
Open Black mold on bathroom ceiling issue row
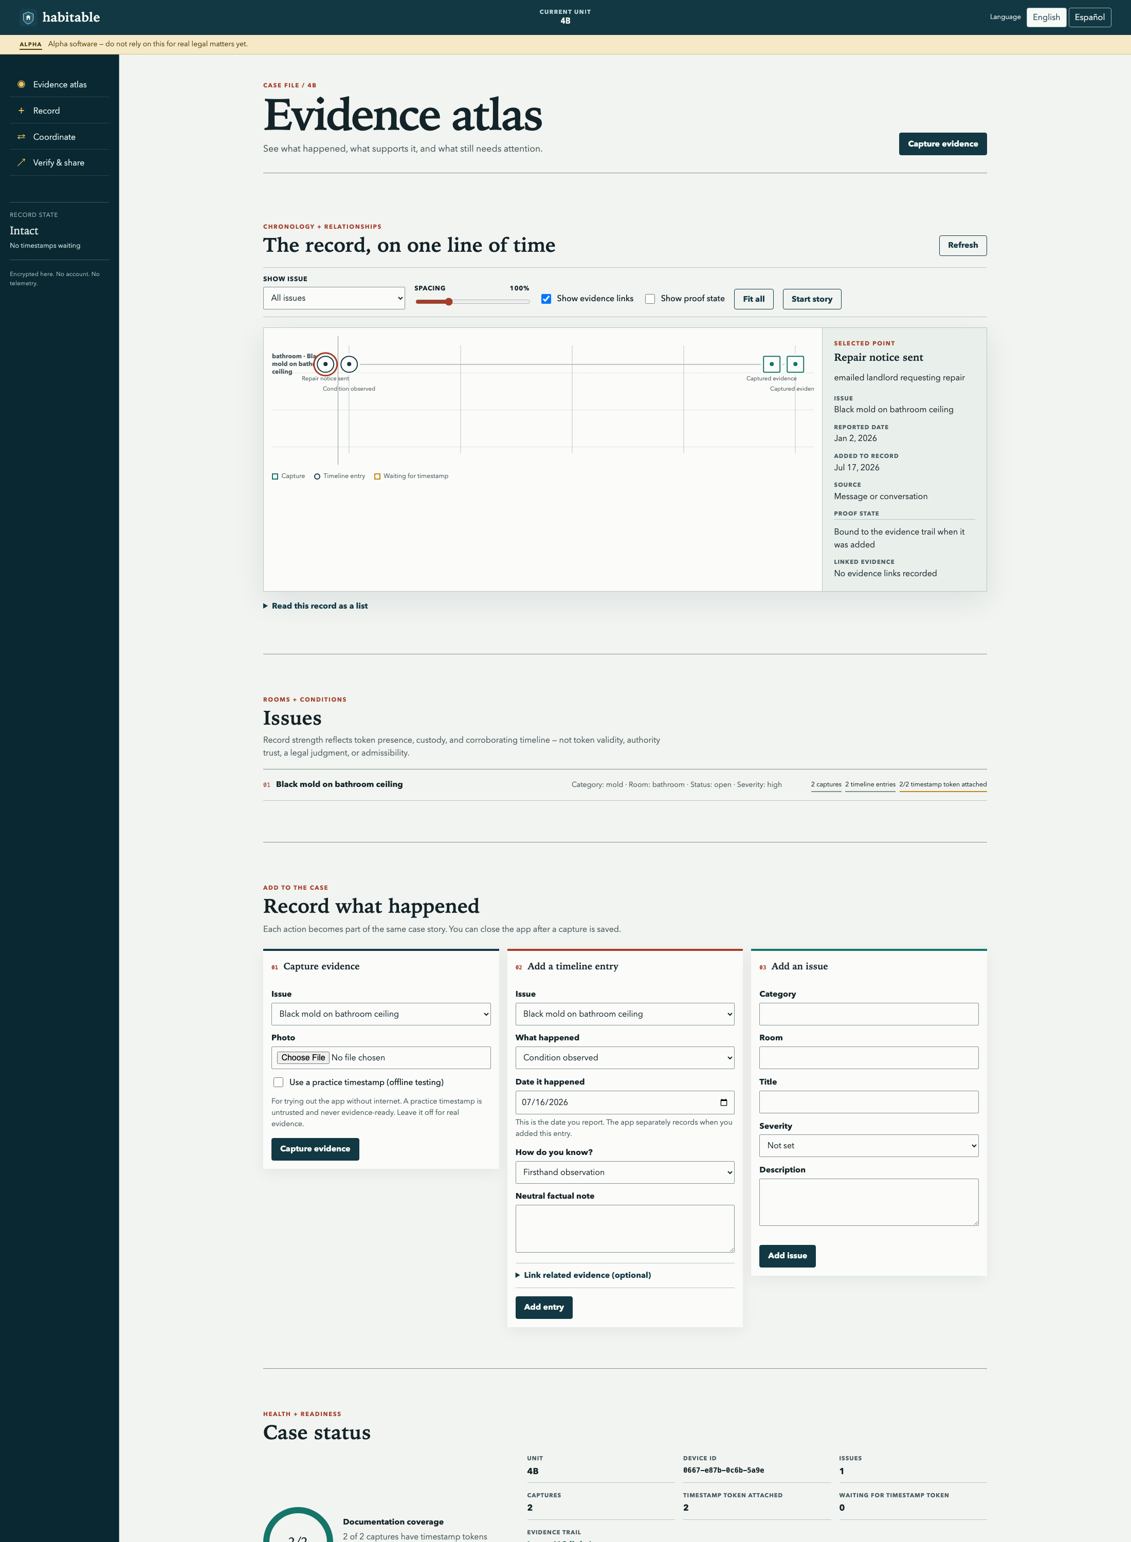coord(625,784)
